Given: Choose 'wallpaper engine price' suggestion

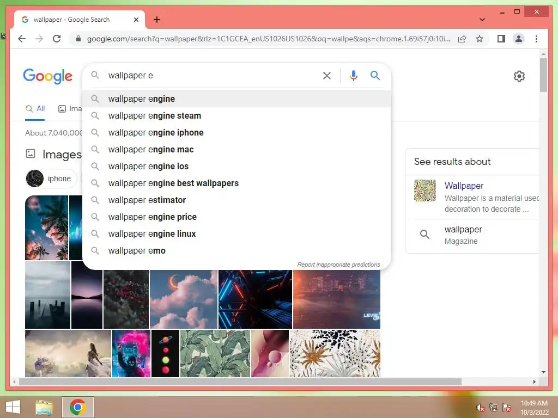Looking at the screenshot, I should (x=236, y=217).
